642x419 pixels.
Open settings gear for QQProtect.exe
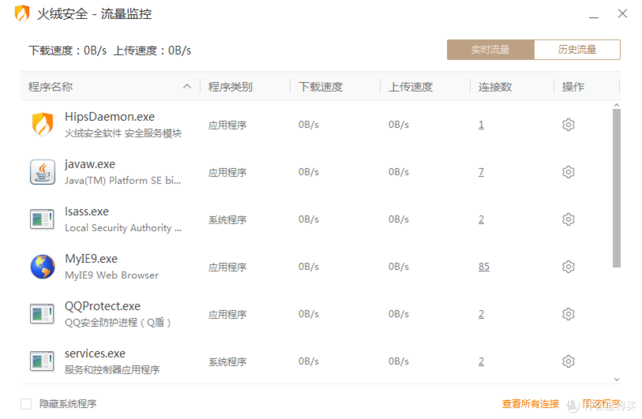tap(568, 314)
